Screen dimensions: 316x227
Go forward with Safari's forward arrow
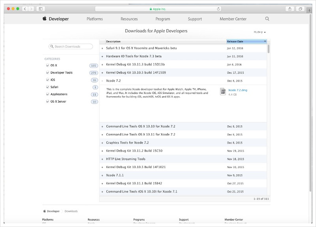click(x=31, y=9)
